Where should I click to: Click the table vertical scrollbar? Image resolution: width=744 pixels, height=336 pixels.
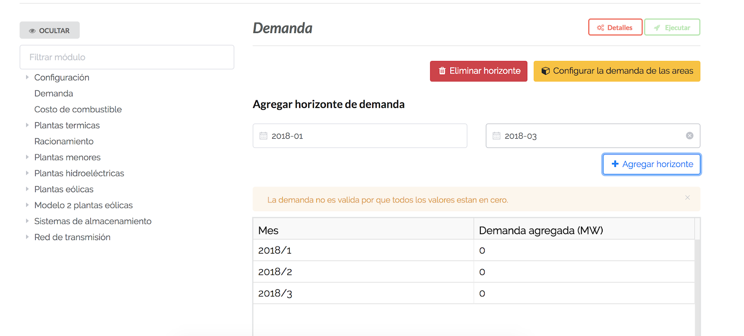(x=697, y=288)
